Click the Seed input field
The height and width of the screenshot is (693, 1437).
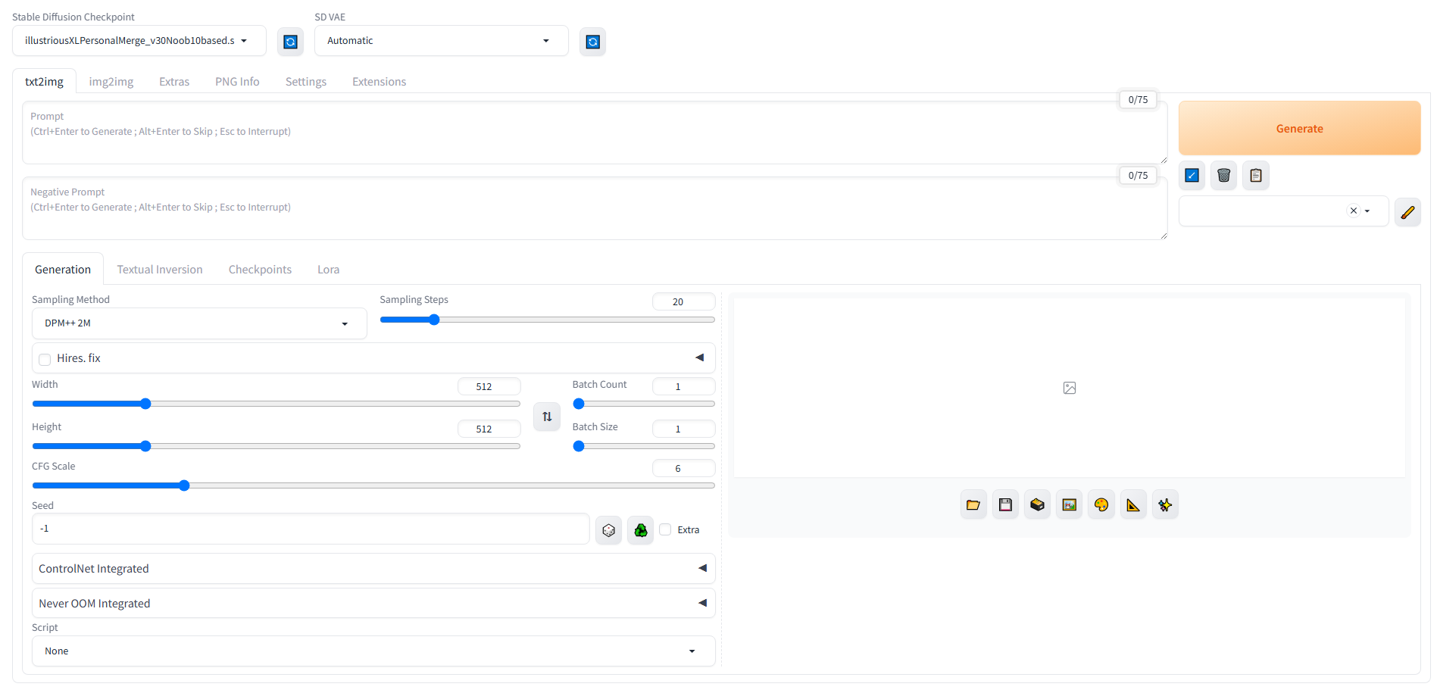point(311,529)
